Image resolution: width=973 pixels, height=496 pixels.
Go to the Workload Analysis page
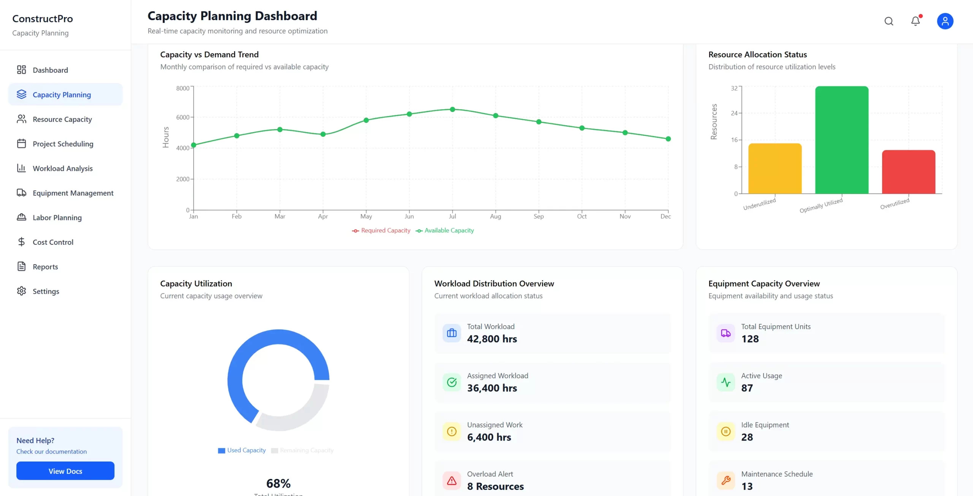pyautogui.click(x=63, y=168)
